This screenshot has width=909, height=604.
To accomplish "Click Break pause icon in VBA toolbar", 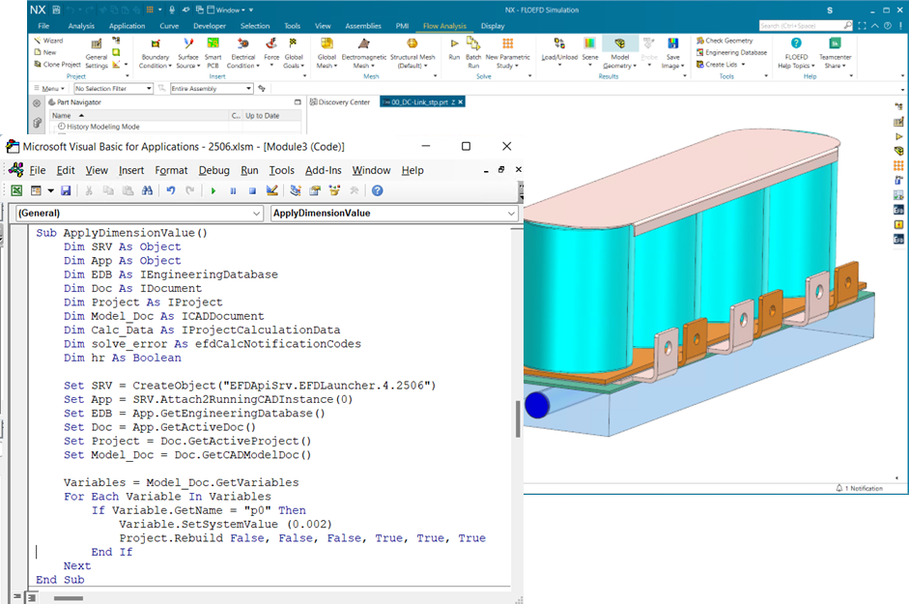I will click(x=233, y=191).
